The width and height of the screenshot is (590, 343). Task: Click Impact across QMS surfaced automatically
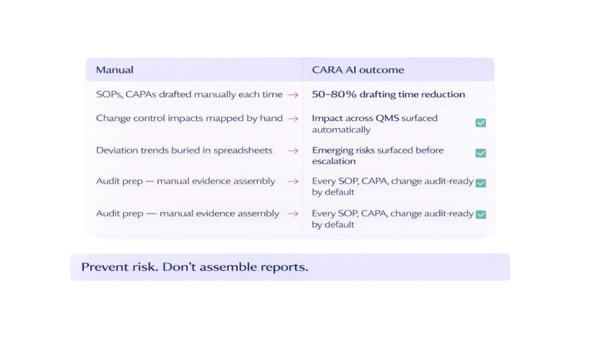(375, 124)
